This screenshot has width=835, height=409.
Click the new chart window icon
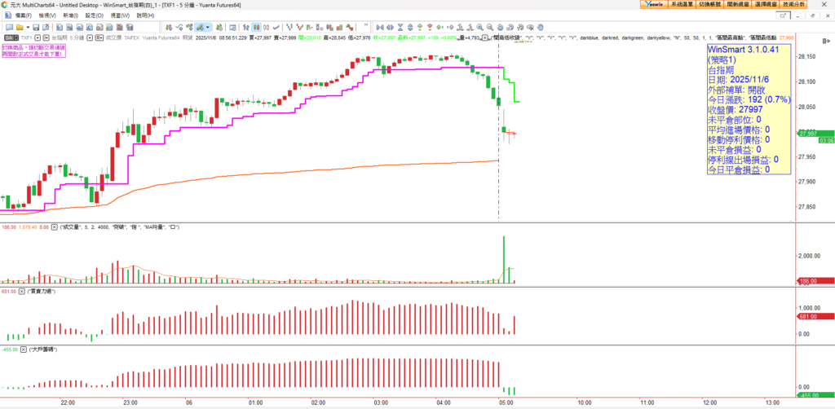tap(8, 27)
